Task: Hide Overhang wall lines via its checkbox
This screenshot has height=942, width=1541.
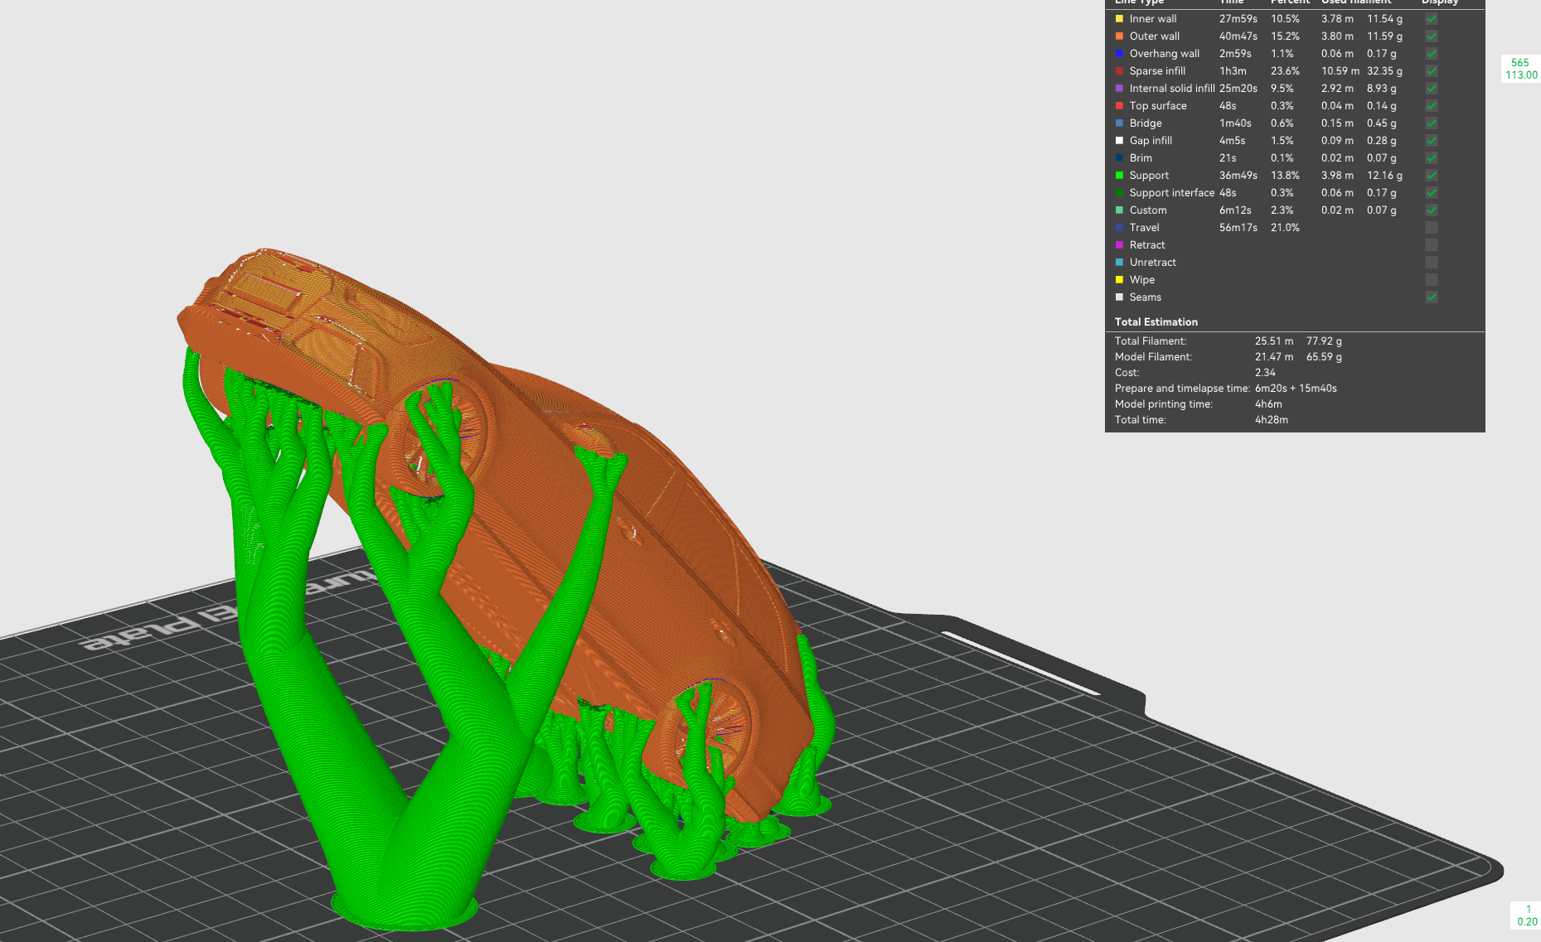Action: click(x=1431, y=54)
